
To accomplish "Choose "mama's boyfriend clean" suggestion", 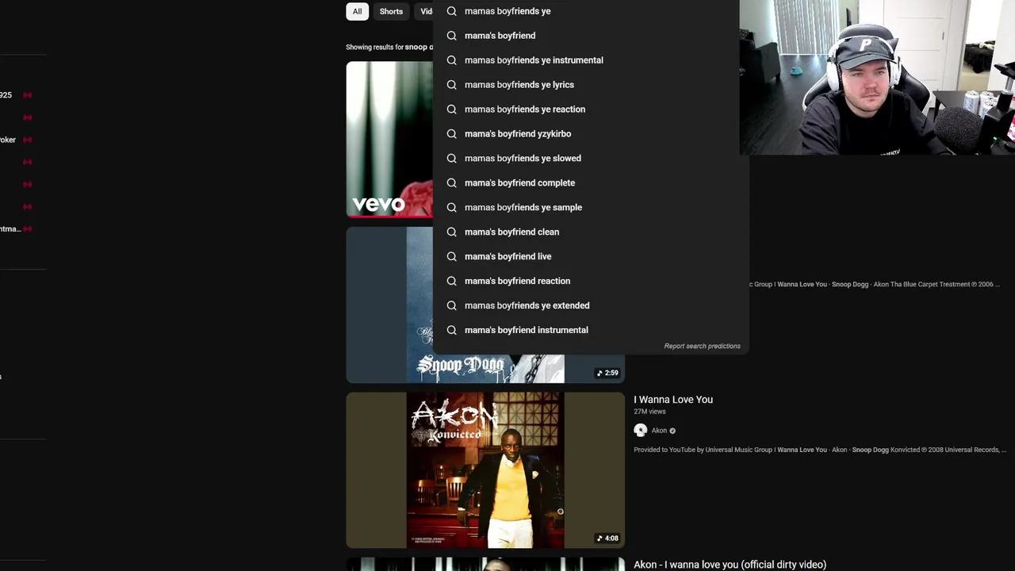I will point(590,232).
